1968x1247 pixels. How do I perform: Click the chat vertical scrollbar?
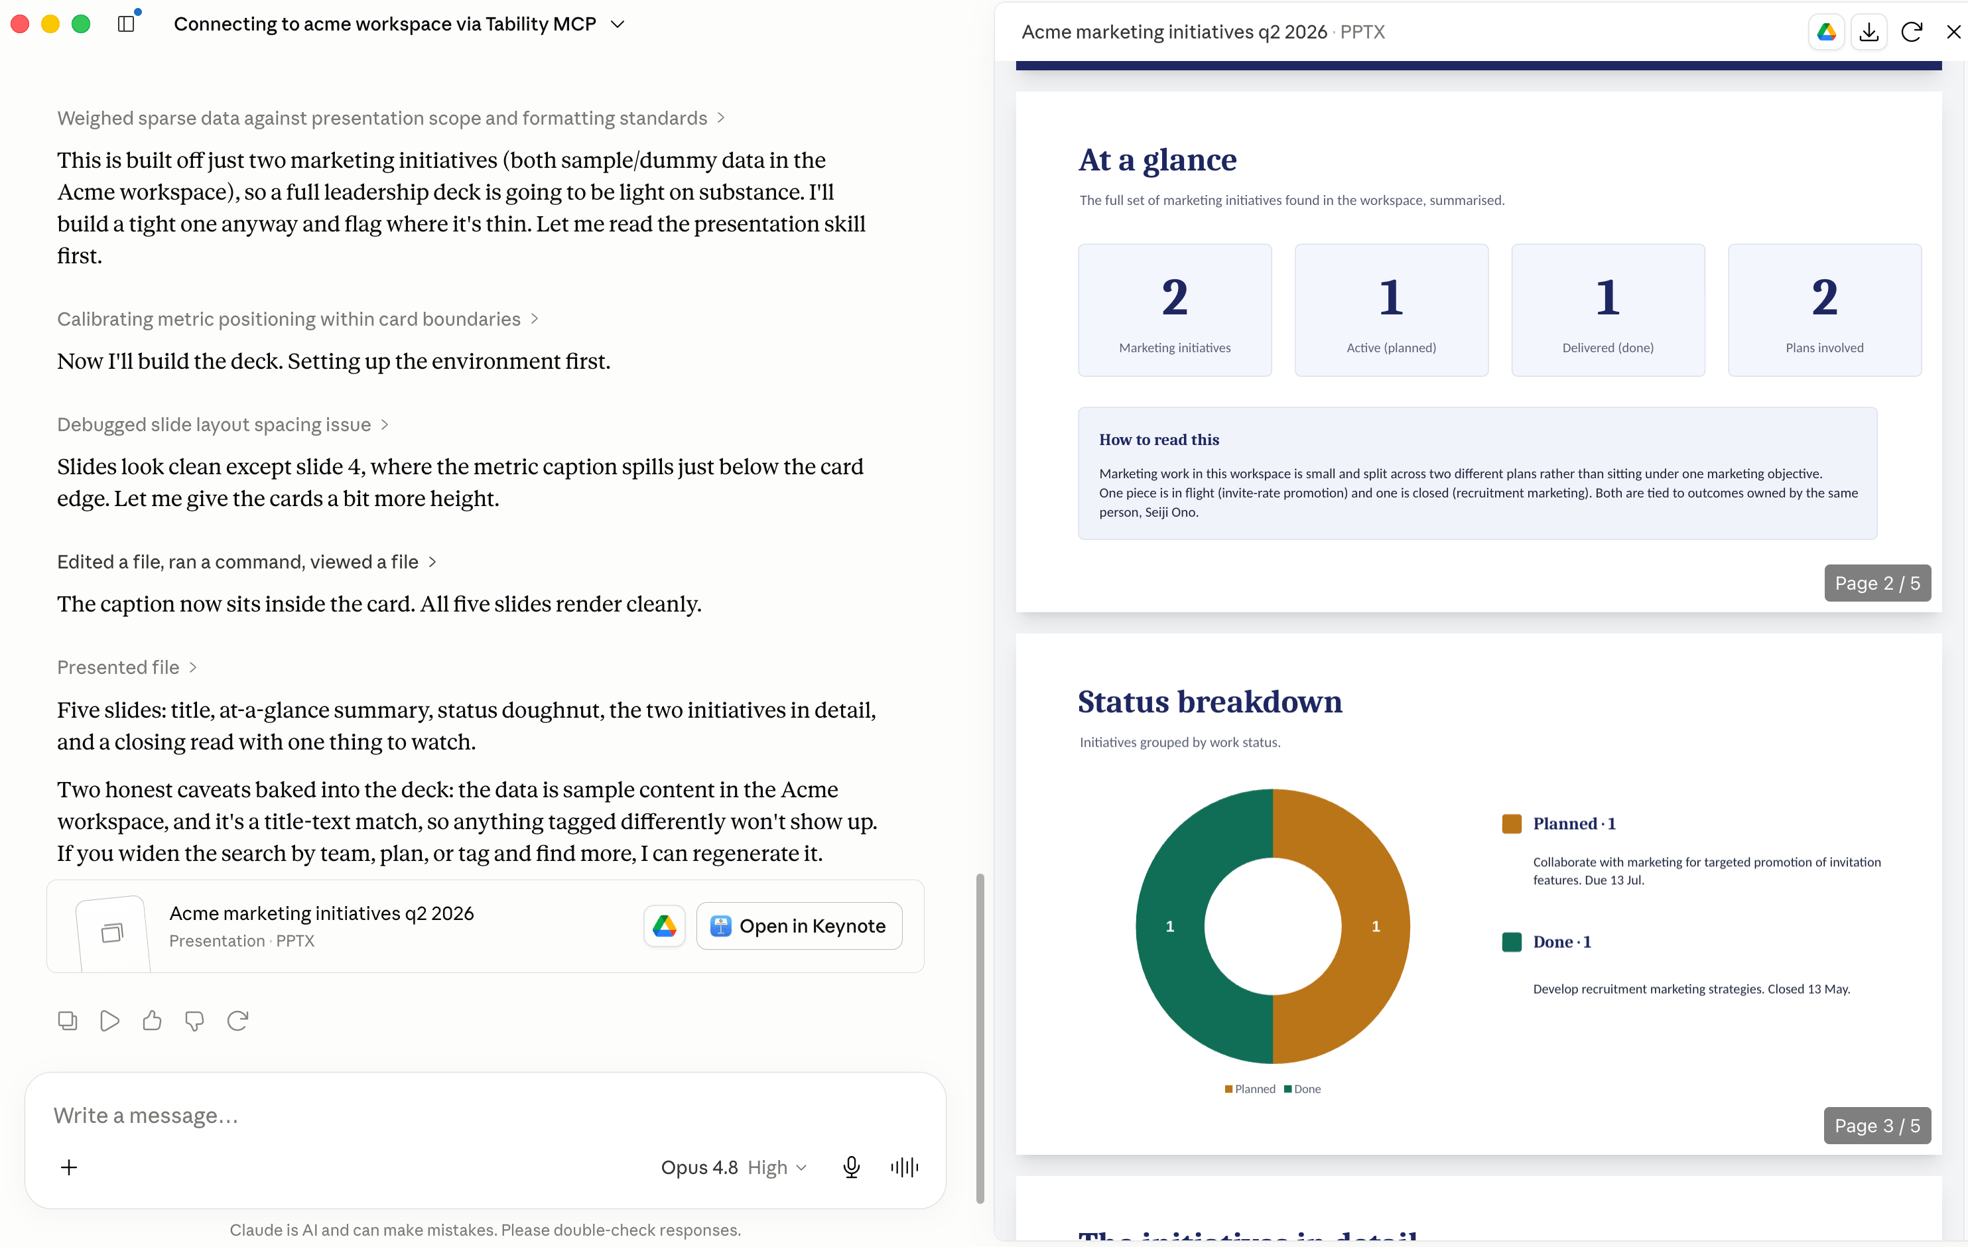click(x=980, y=1038)
